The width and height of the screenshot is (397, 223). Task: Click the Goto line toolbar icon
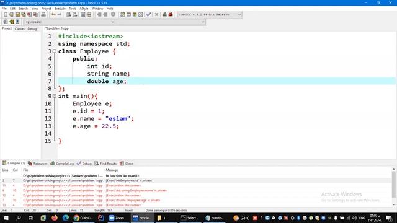tap(89, 15)
